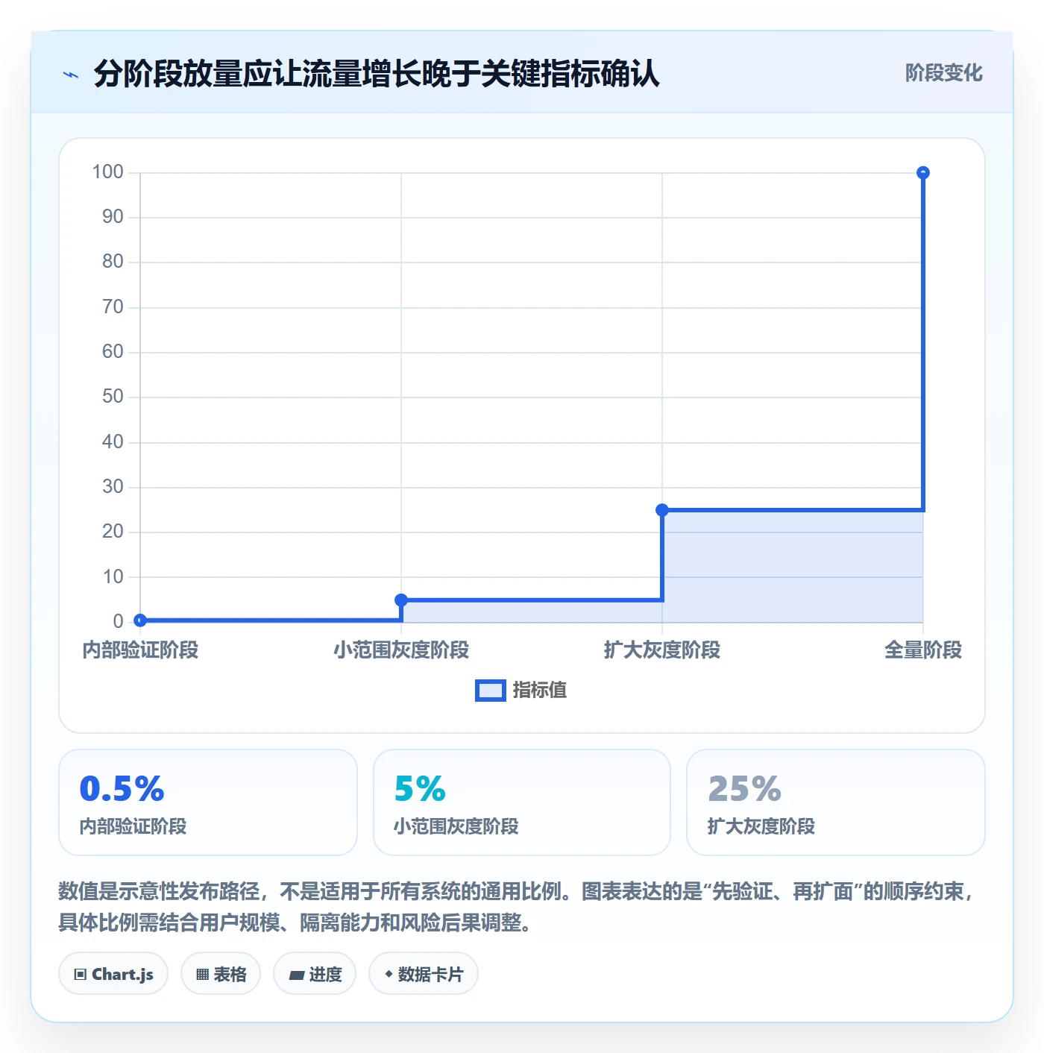
Task: Select the 100 data point at 全量阶段
Action: 923,173
